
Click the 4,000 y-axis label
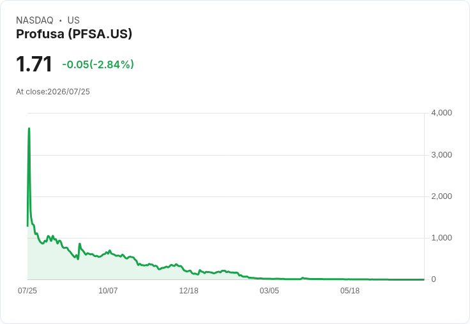441,113
